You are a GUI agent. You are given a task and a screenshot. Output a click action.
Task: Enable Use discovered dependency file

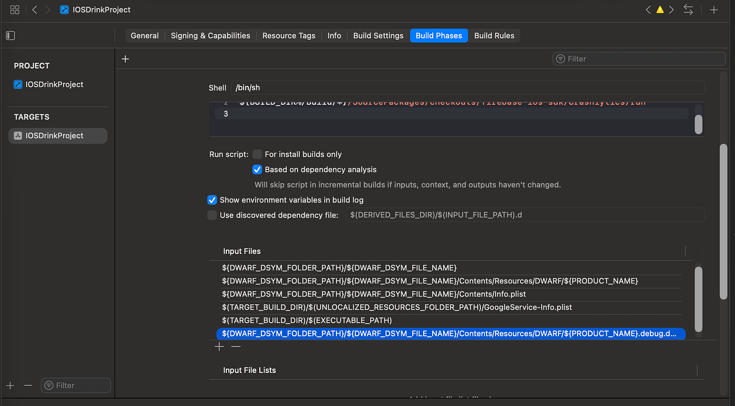(212, 215)
